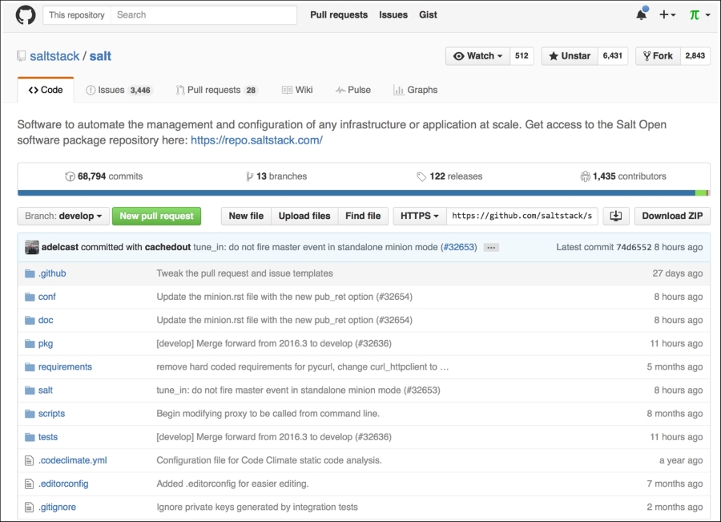Screen dimensions: 721x522
Task: View the 68,794 commits history
Action: 104,176
